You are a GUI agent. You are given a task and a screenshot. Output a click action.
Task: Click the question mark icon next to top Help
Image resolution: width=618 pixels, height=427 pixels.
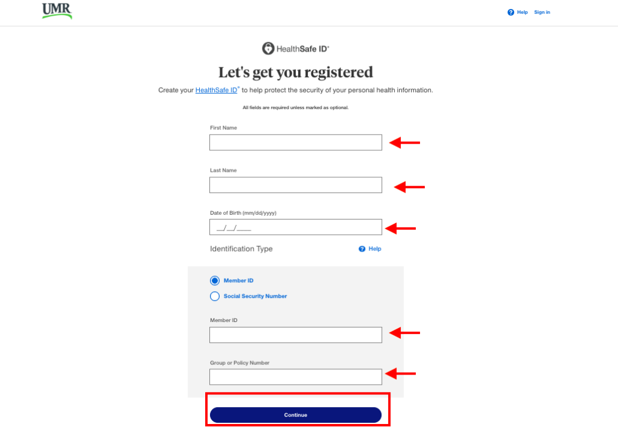[510, 12]
